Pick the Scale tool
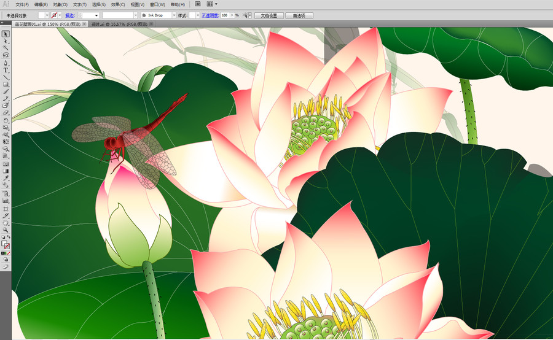This screenshot has height=340, width=553. tap(6, 128)
